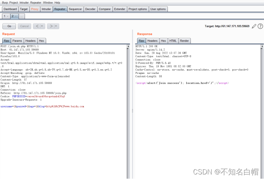Screen dimensions: 264x179
Task: Open the Burp menu
Action: (5, 3)
